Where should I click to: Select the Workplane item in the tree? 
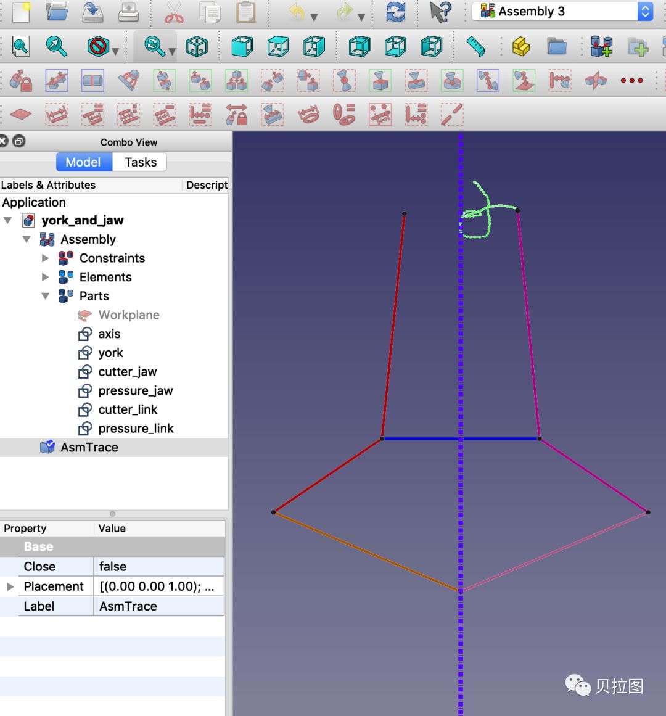129,315
